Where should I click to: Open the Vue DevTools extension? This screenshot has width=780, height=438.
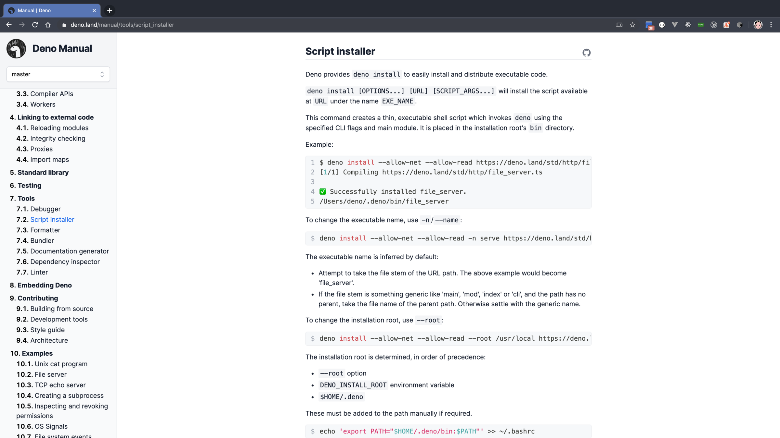pos(675,25)
